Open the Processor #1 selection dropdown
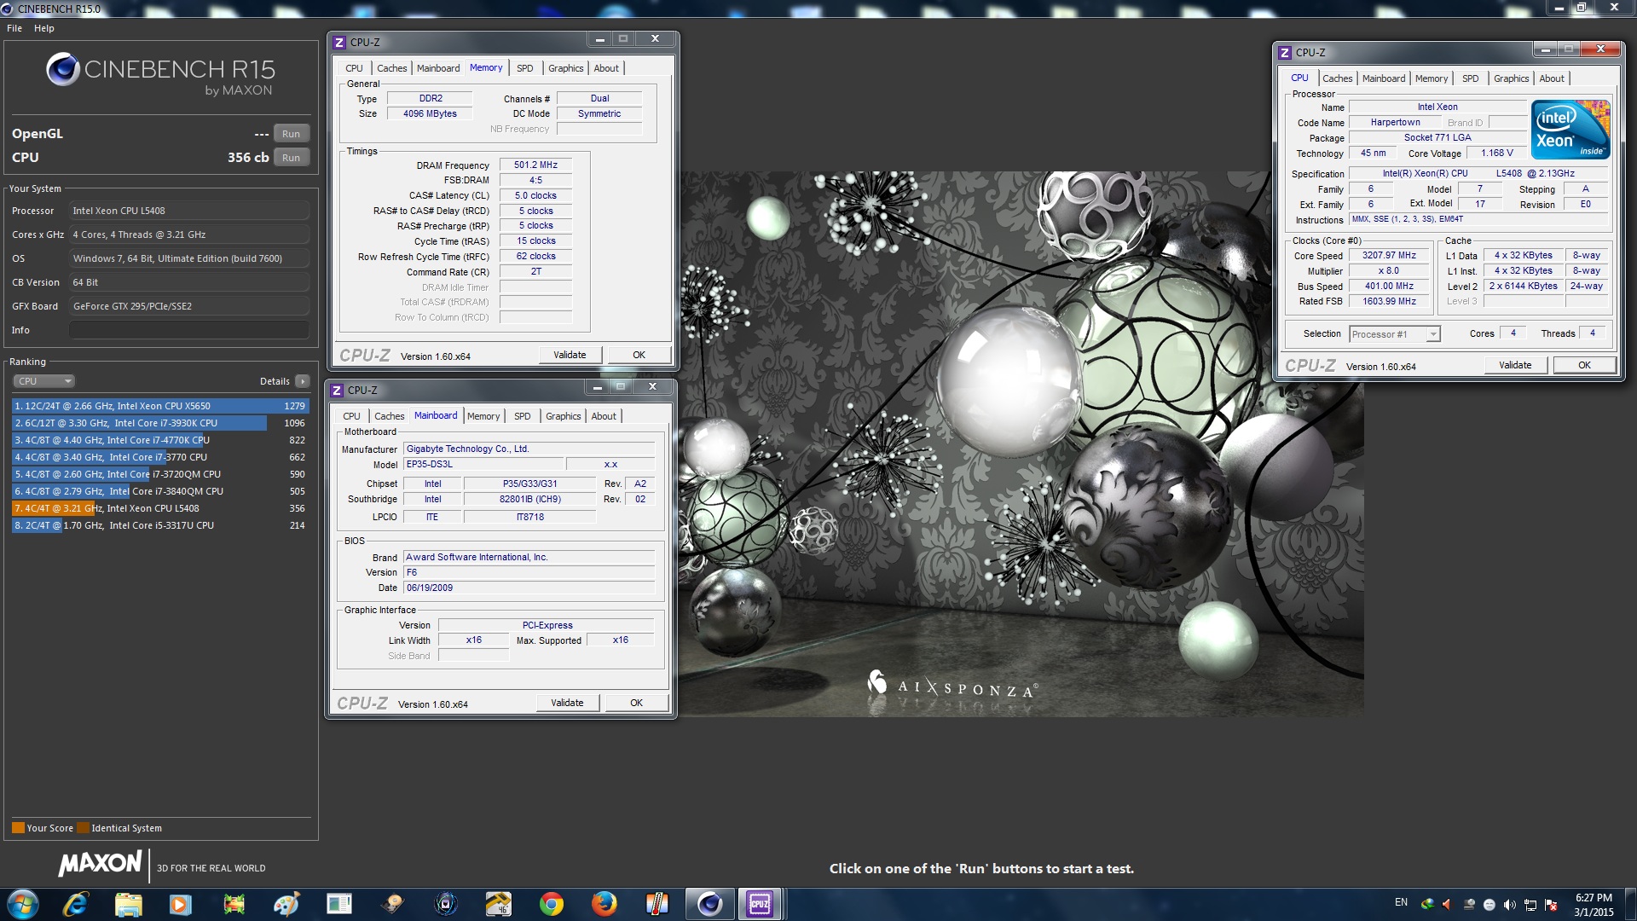Screen dimensions: 1637x921 coord(1395,334)
